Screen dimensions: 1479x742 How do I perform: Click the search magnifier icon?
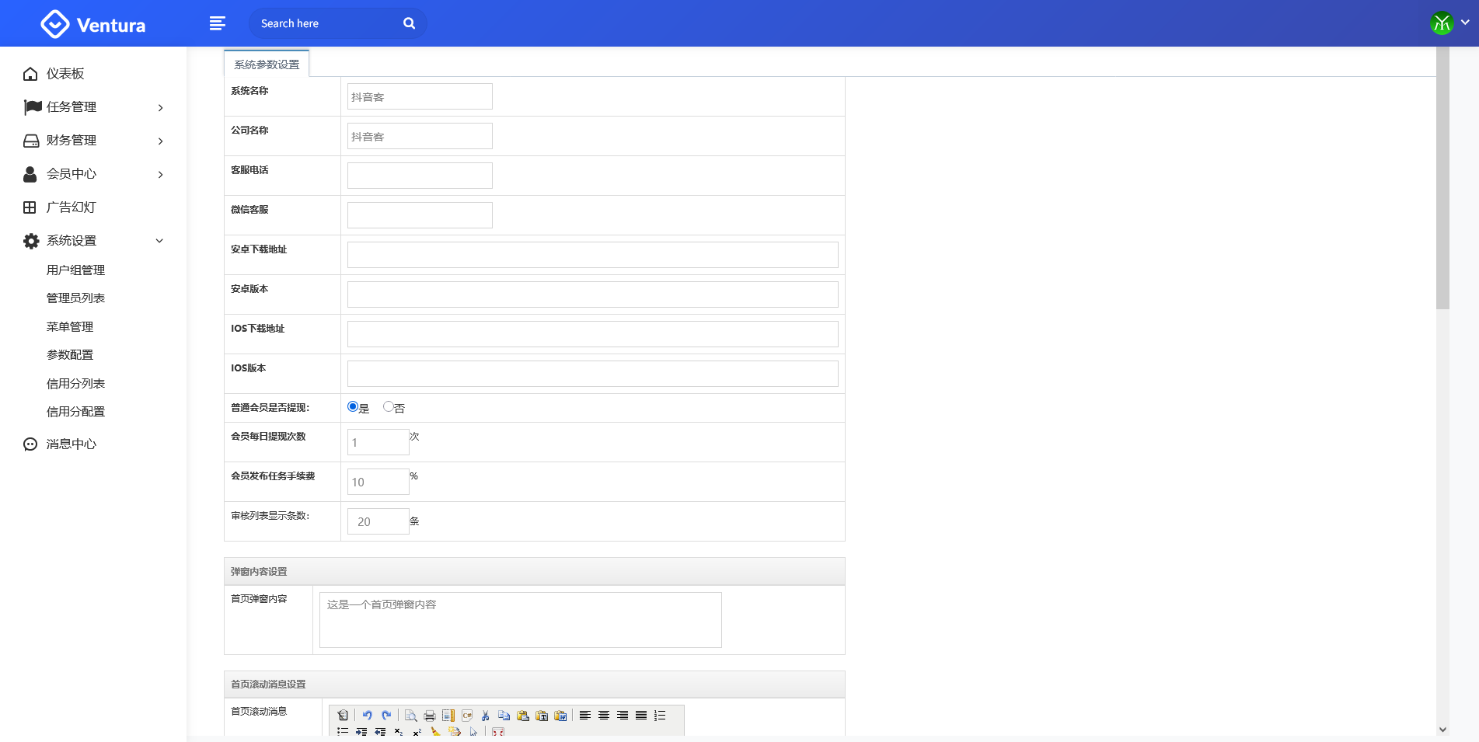(409, 23)
